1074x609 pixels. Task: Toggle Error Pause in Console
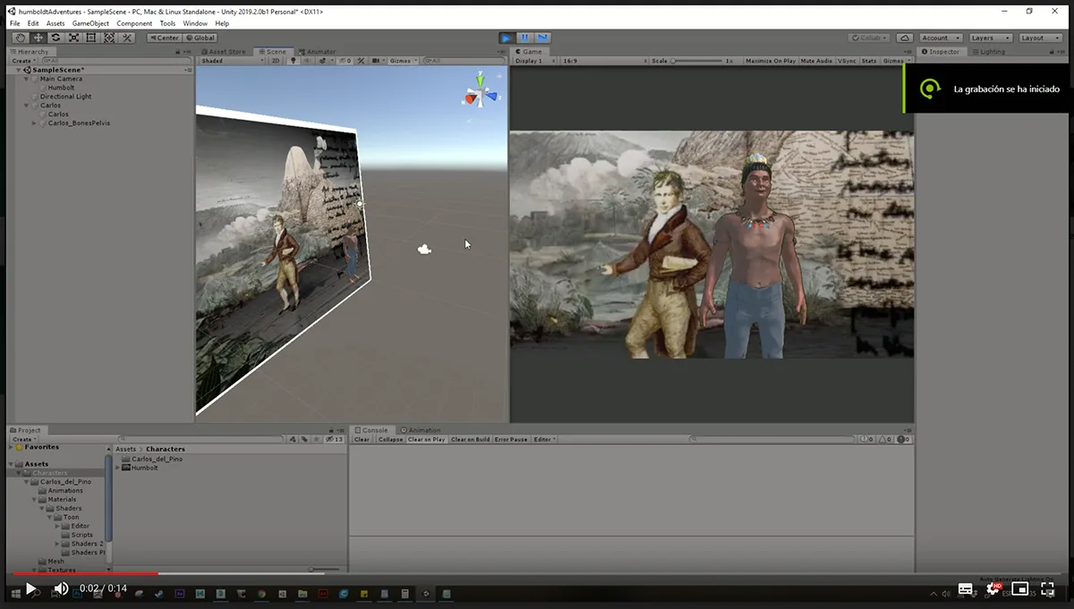(x=511, y=439)
